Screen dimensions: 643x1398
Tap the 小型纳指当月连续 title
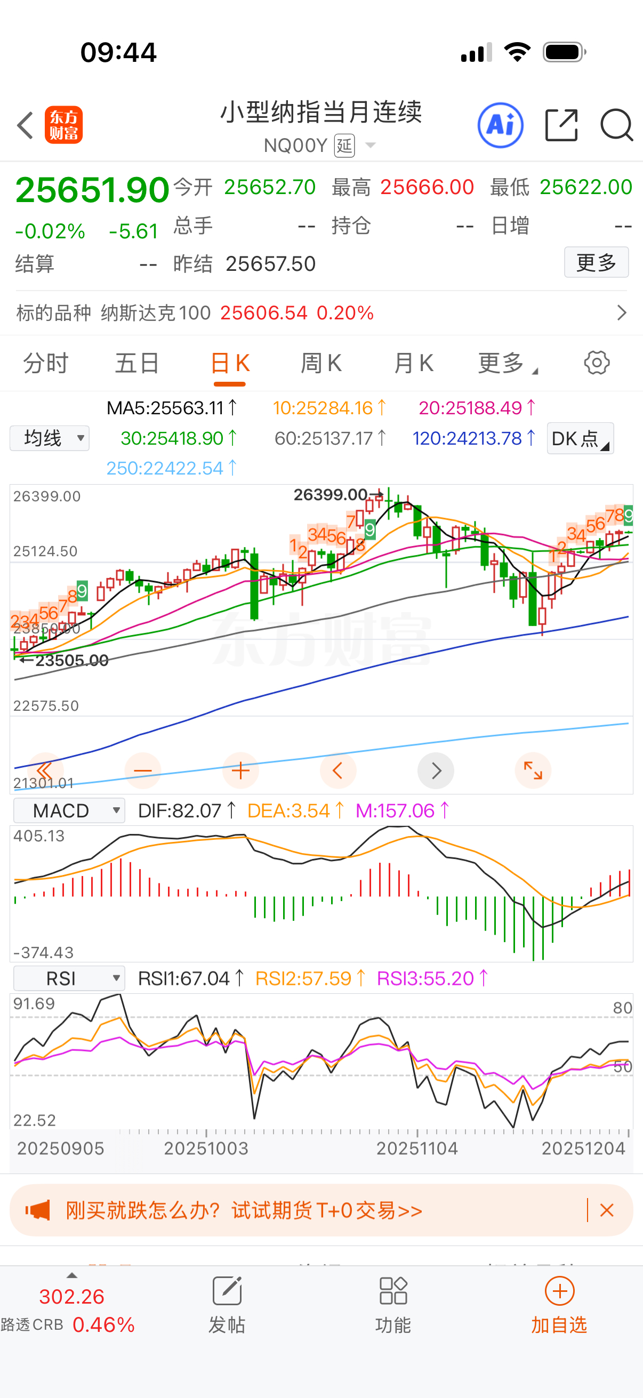321,113
